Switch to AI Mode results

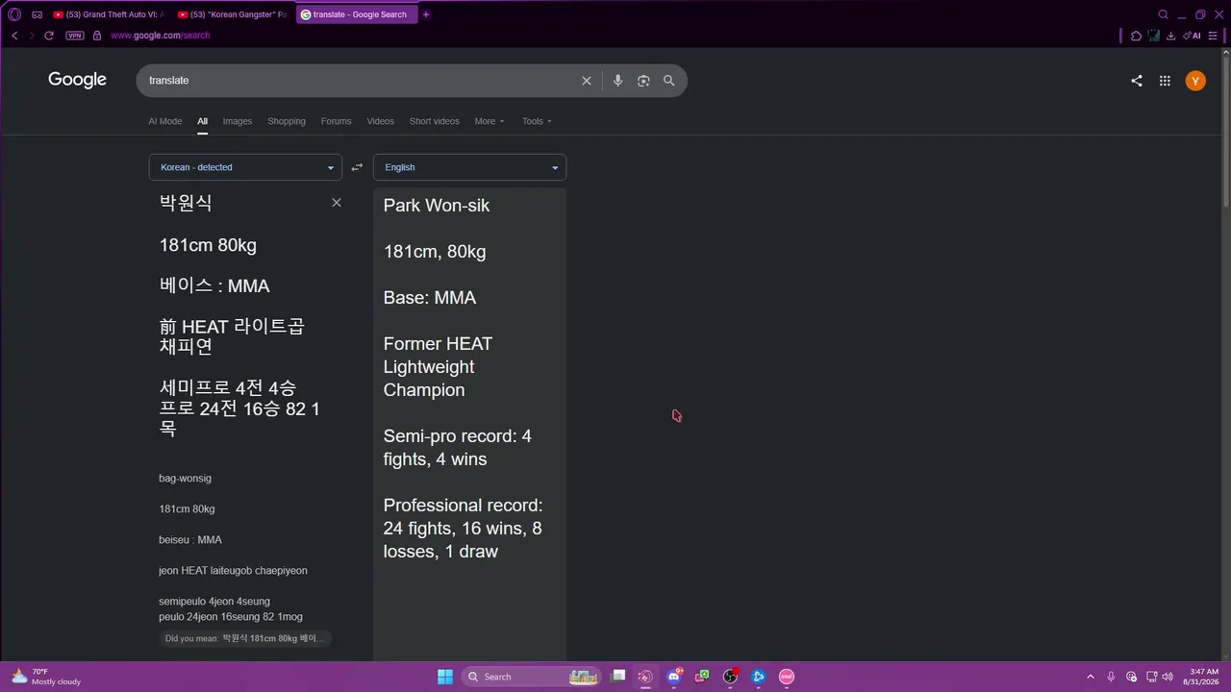pos(165,121)
